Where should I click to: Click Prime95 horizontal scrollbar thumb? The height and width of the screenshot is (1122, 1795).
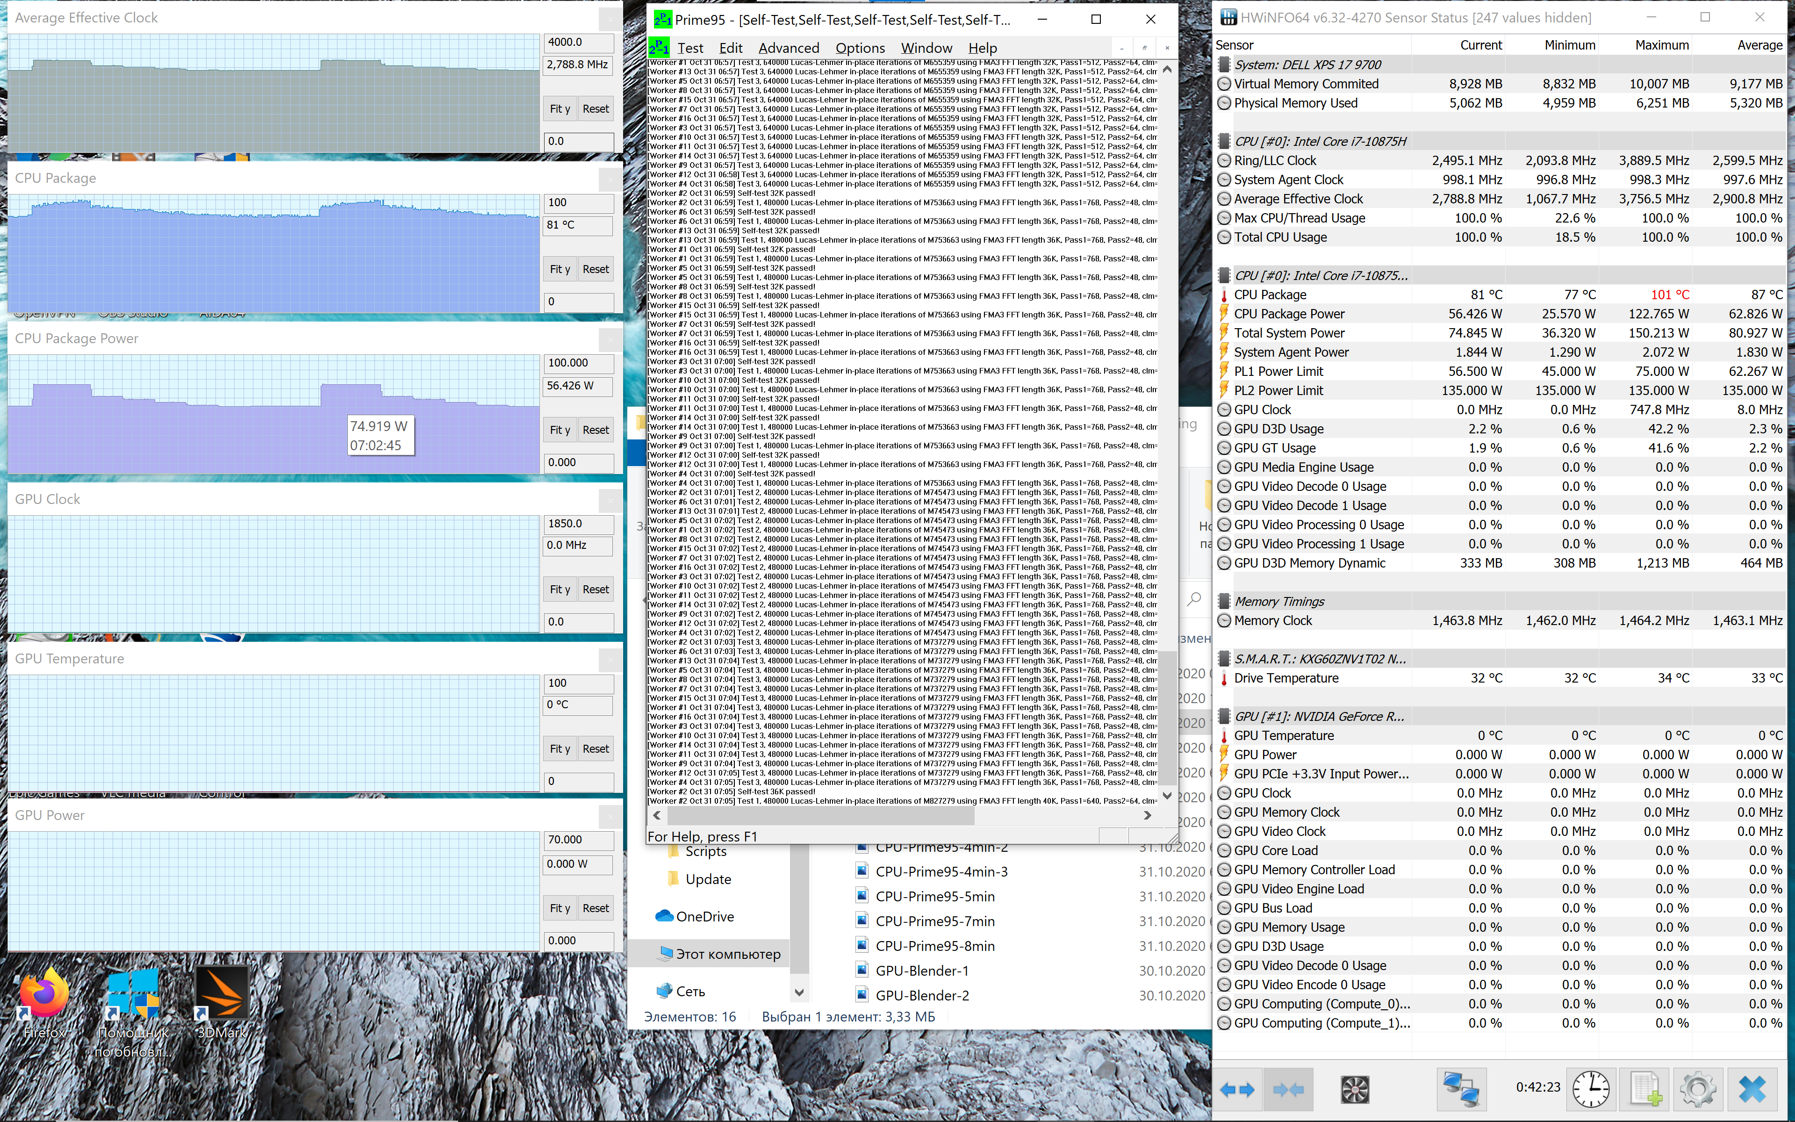pos(820,815)
